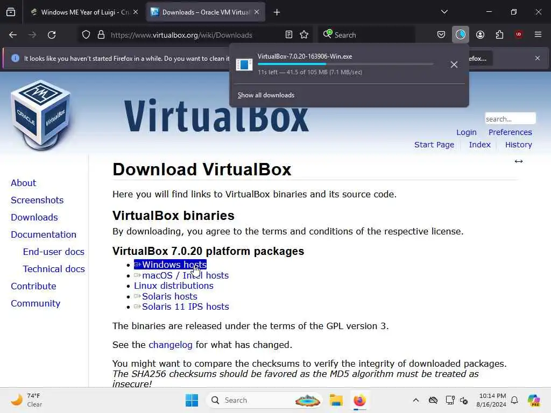Open Linux distributions link
Screen dimensions: 551x413
click(x=174, y=286)
